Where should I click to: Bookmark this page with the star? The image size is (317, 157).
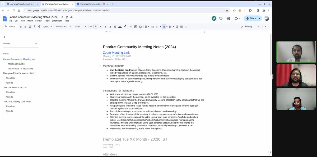coord(227,11)
